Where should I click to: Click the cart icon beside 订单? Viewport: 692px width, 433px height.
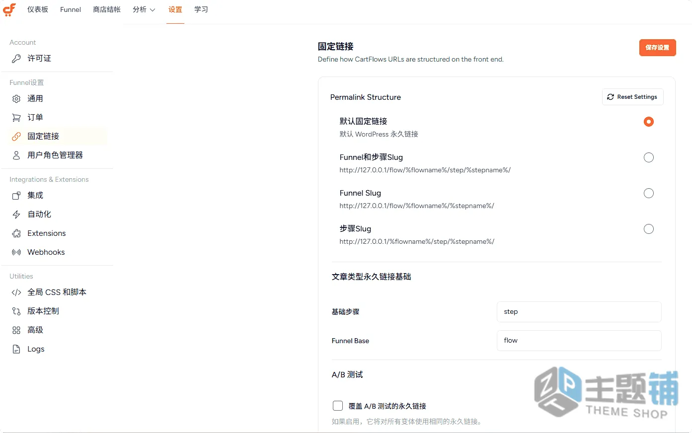[16, 118]
